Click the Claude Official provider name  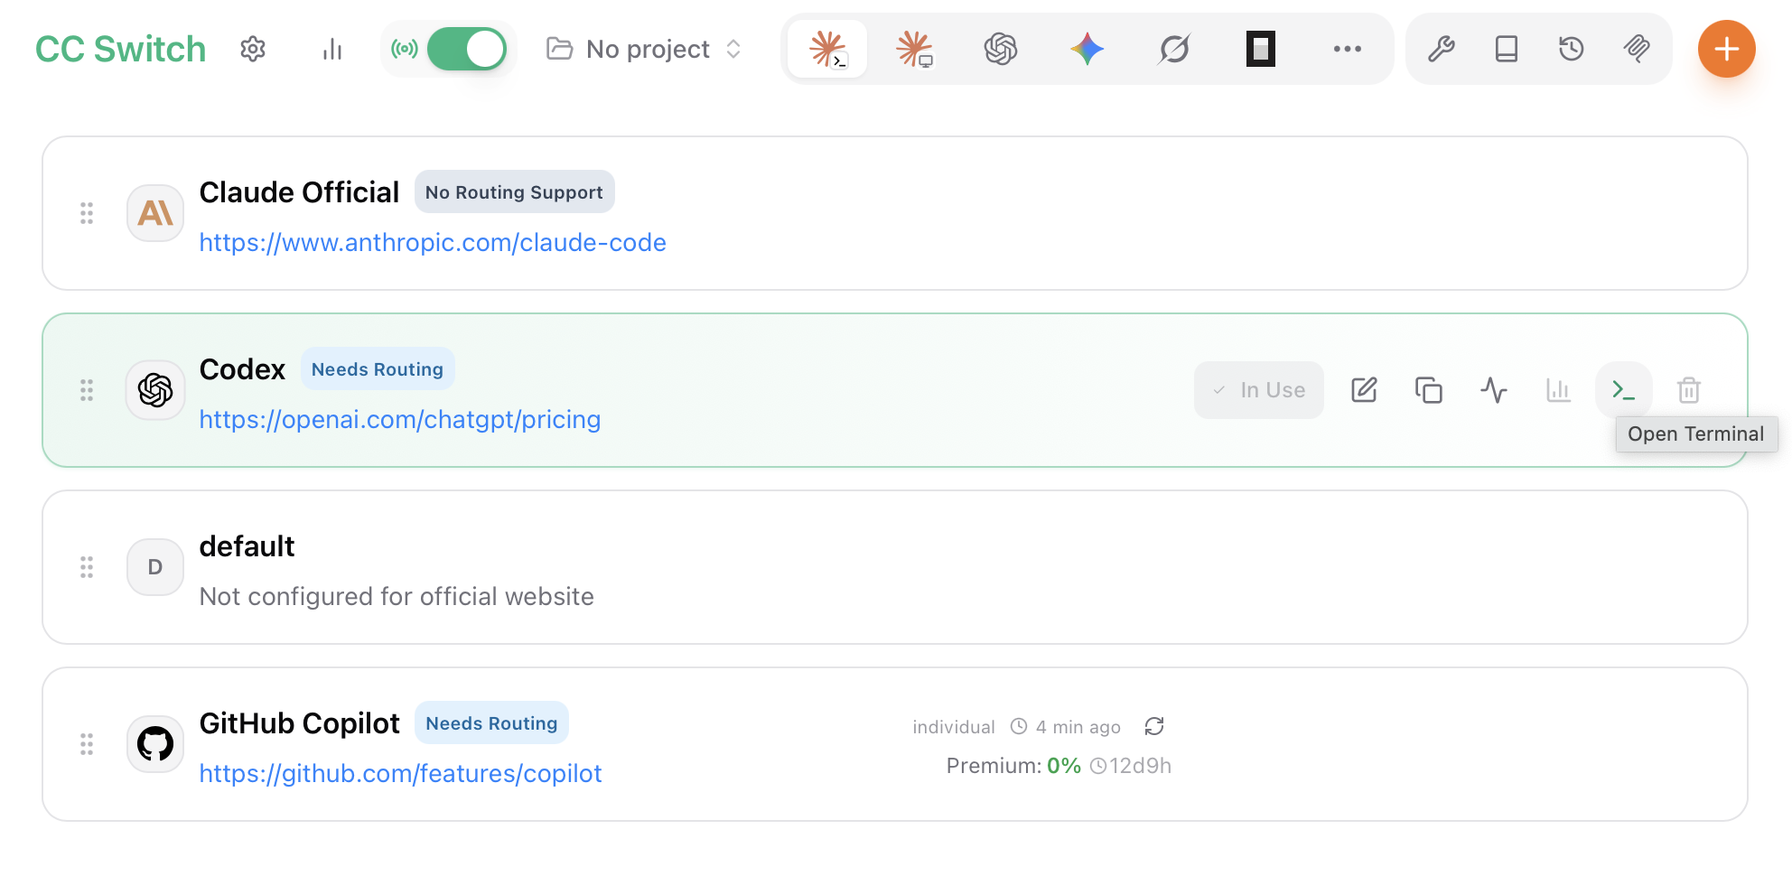(x=299, y=192)
